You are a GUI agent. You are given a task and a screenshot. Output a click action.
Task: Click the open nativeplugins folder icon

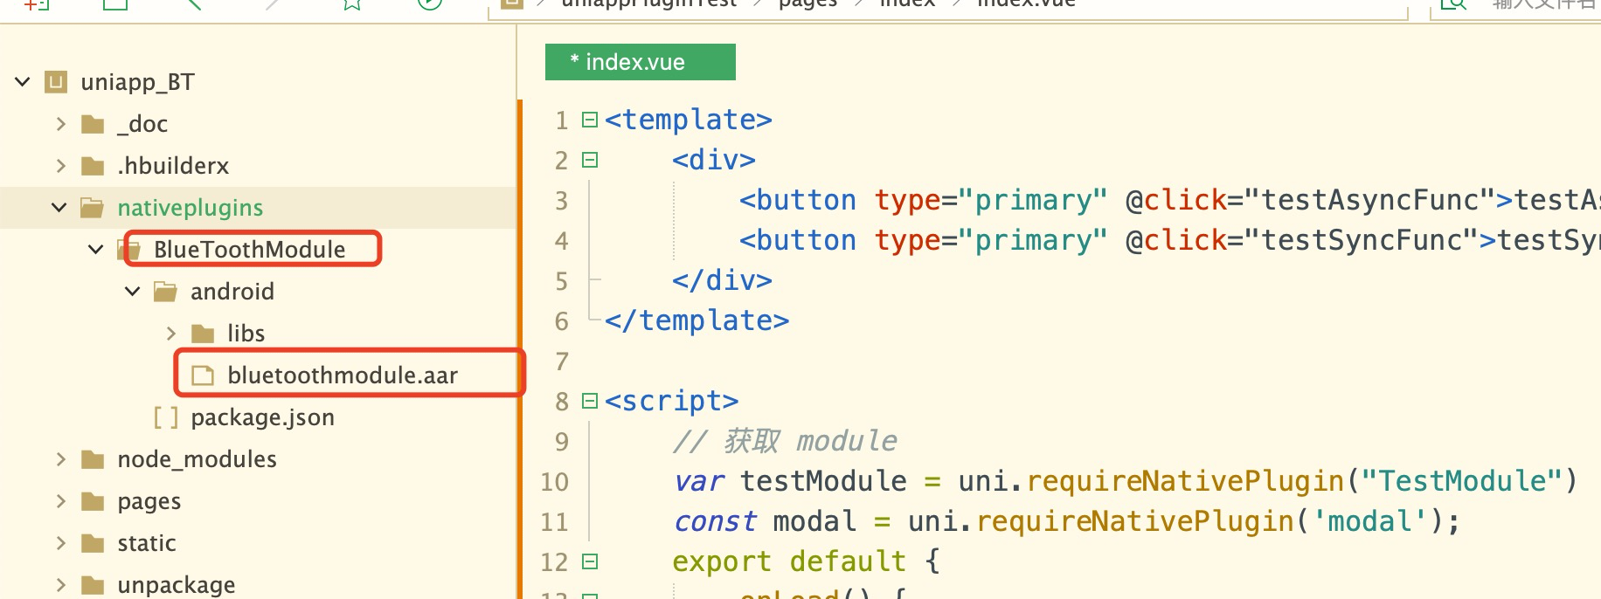click(93, 208)
